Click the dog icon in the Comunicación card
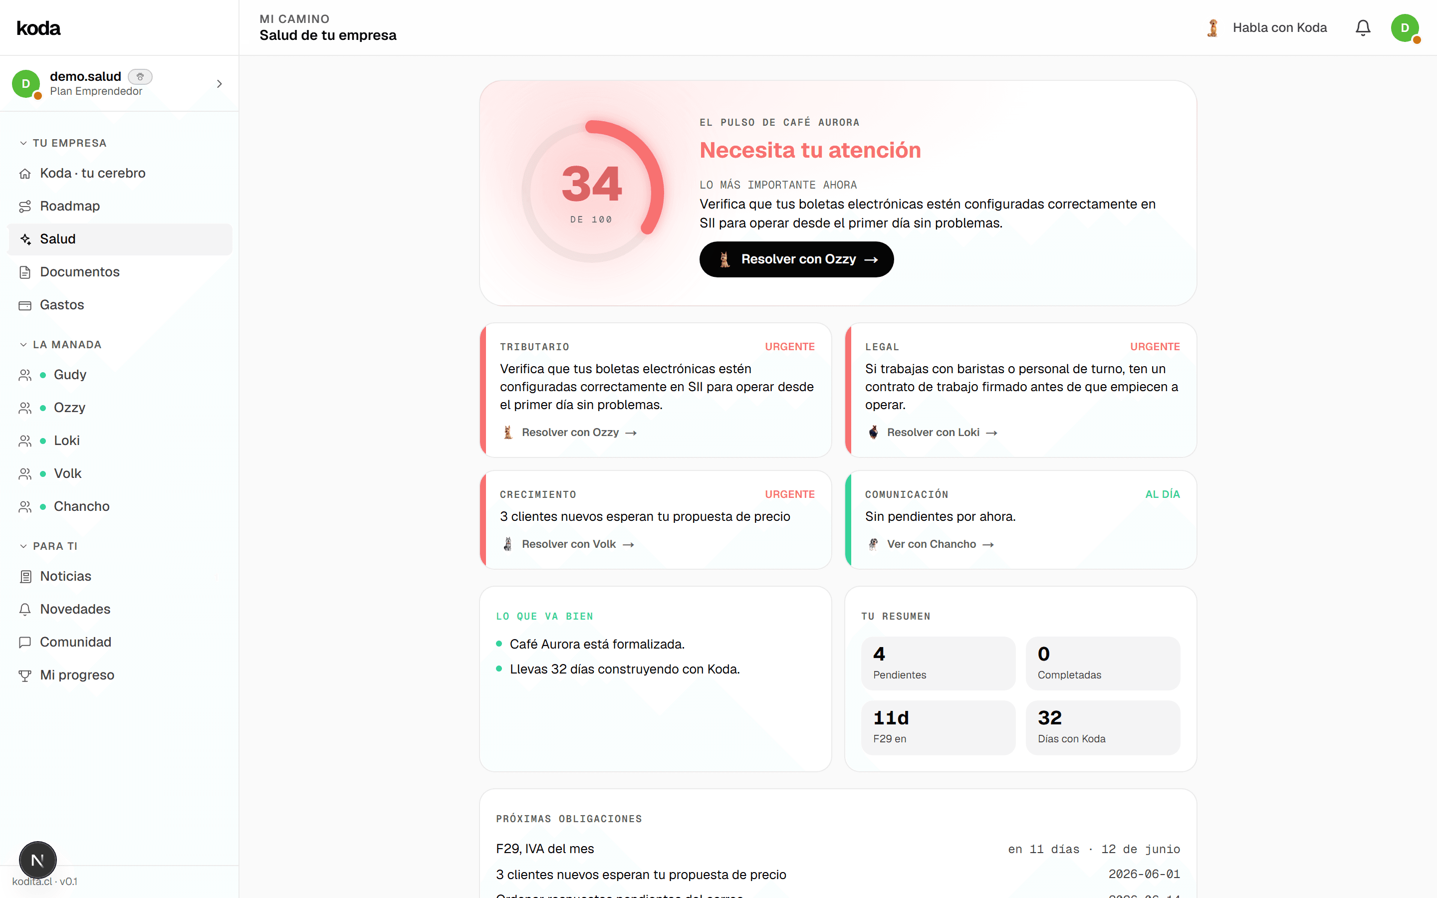 click(x=873, y=544)
